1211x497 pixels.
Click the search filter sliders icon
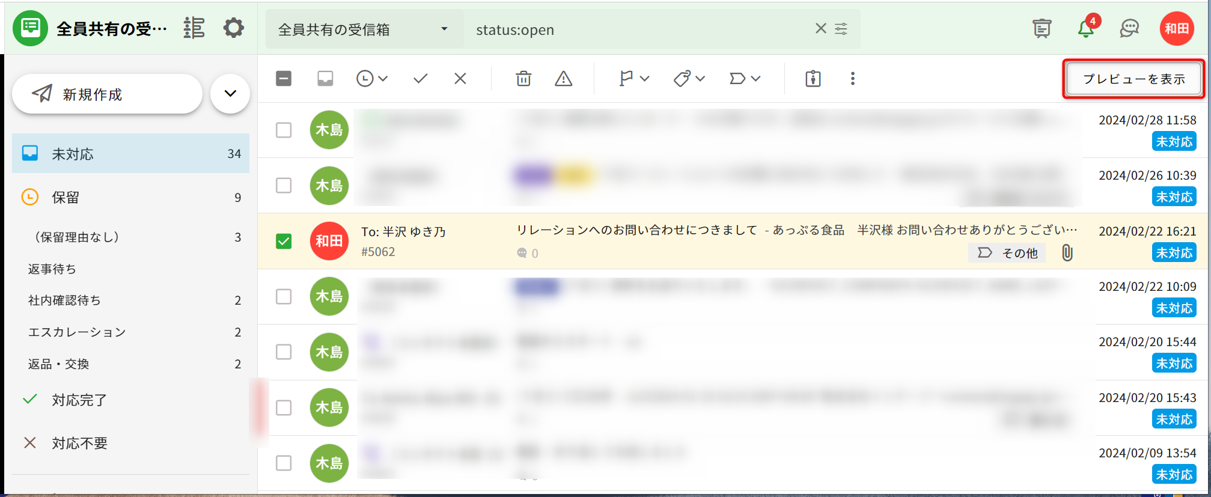[841, 29]
